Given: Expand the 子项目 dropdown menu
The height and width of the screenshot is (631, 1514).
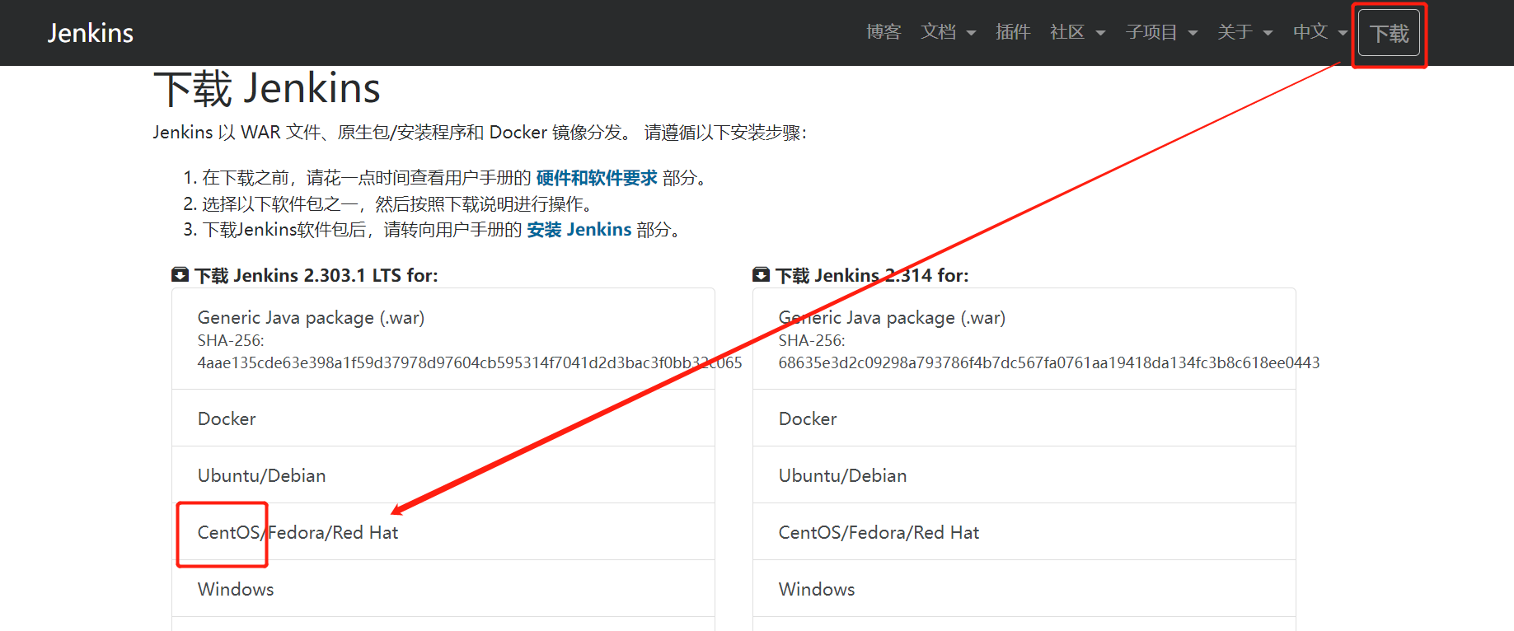Looking at the screenshot, I should [x=1161, y=32].
